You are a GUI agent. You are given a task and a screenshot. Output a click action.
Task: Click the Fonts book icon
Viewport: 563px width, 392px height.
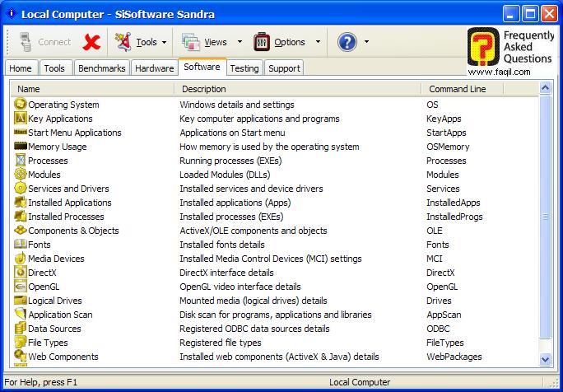(x=21, y=244)
